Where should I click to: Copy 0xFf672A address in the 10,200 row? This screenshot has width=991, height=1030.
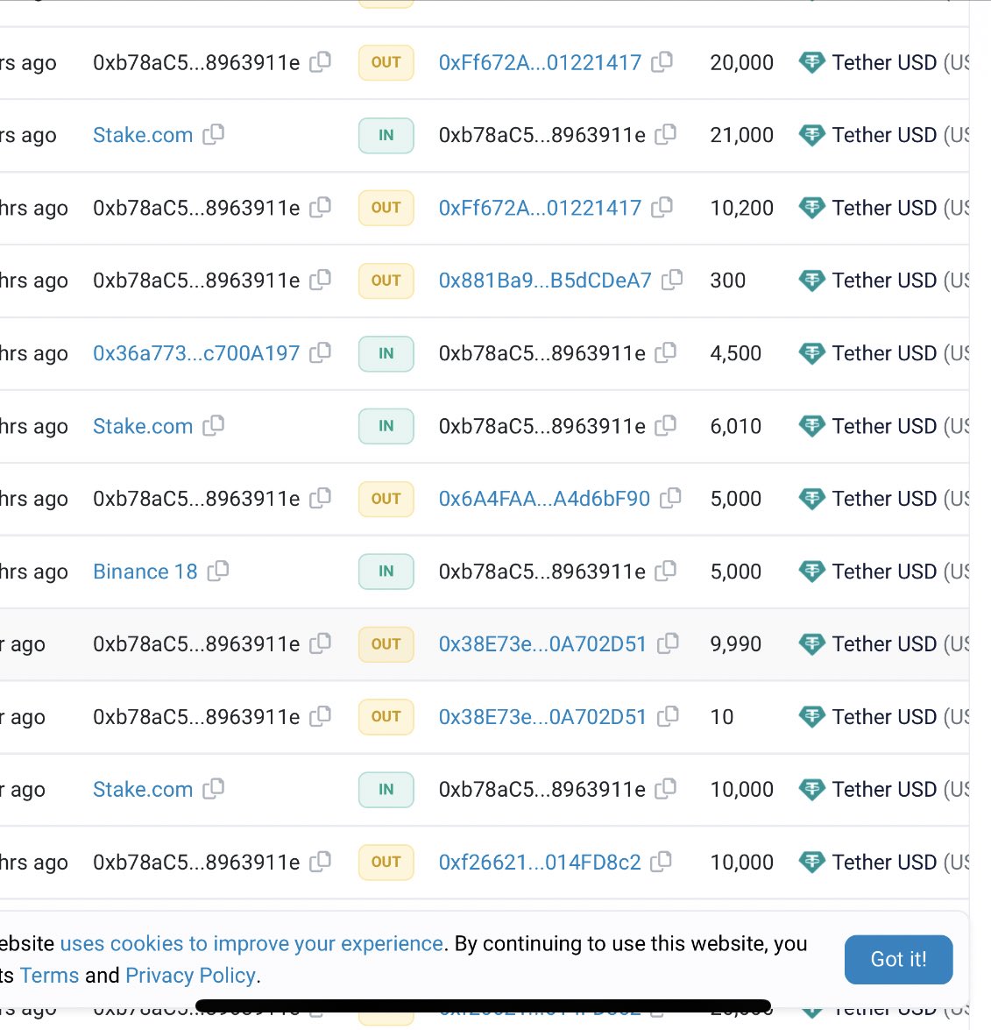click(x=662, y=208)
